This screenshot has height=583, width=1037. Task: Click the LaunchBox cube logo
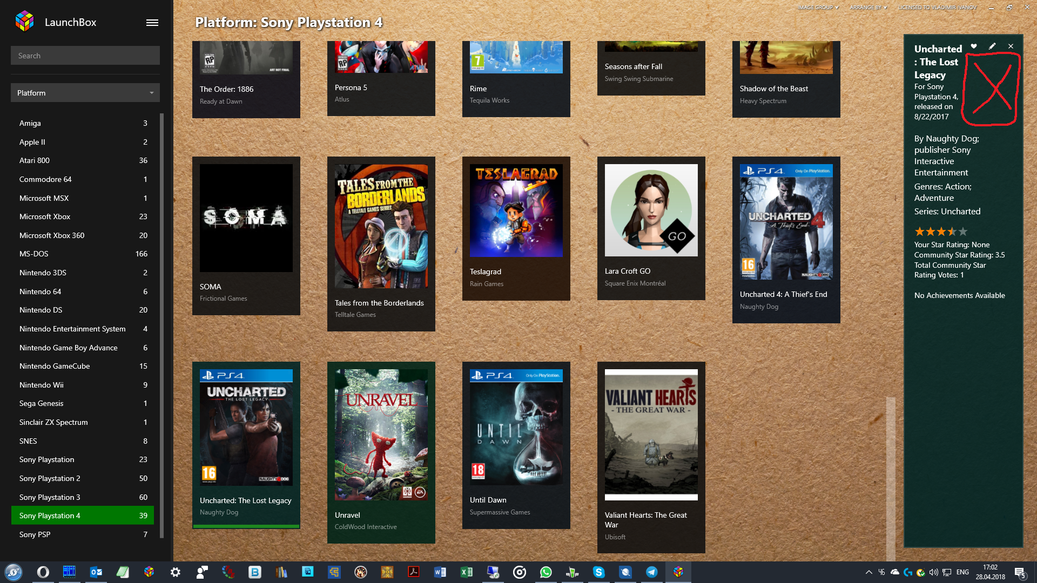25,22
